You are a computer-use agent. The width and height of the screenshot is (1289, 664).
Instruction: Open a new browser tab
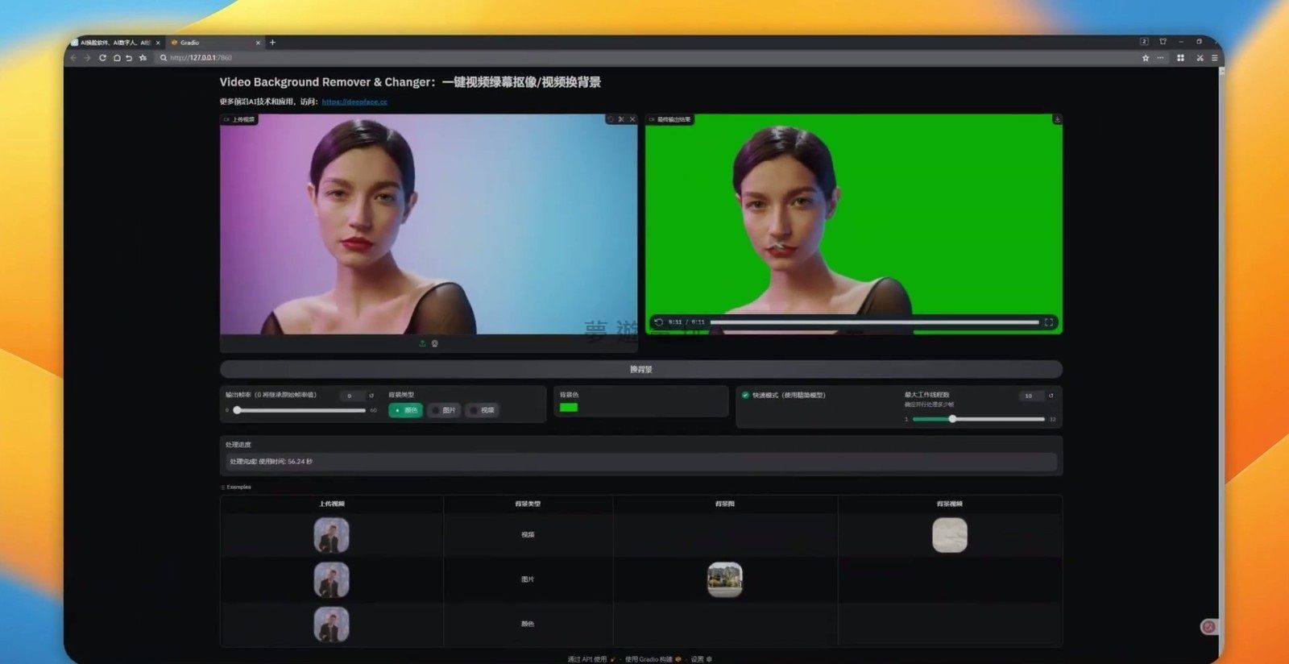272,43
